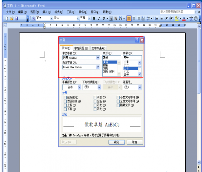Click the Bold formatting icon
202x172 pixels.
coord(94,18)
